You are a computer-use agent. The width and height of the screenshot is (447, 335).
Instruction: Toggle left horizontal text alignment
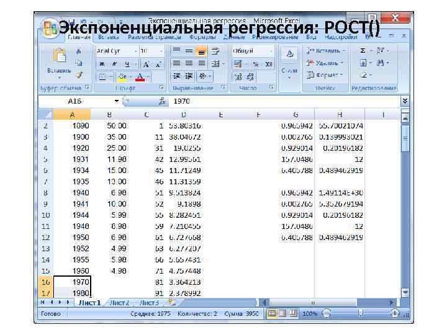176,63
